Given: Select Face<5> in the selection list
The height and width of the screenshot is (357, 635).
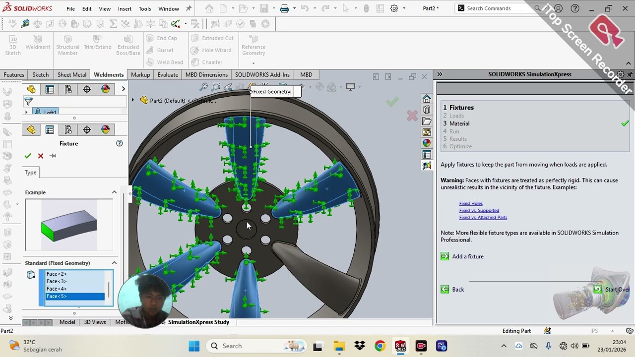Looking at the screenshot, I should 75,296.
